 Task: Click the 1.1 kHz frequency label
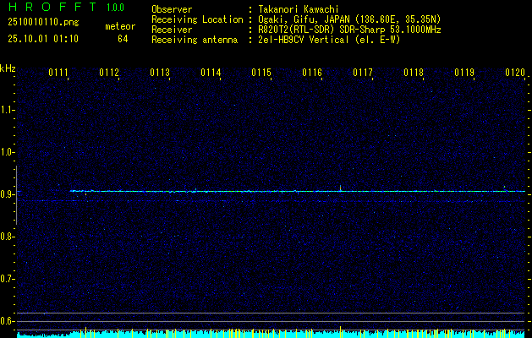(x=8, y=110)
